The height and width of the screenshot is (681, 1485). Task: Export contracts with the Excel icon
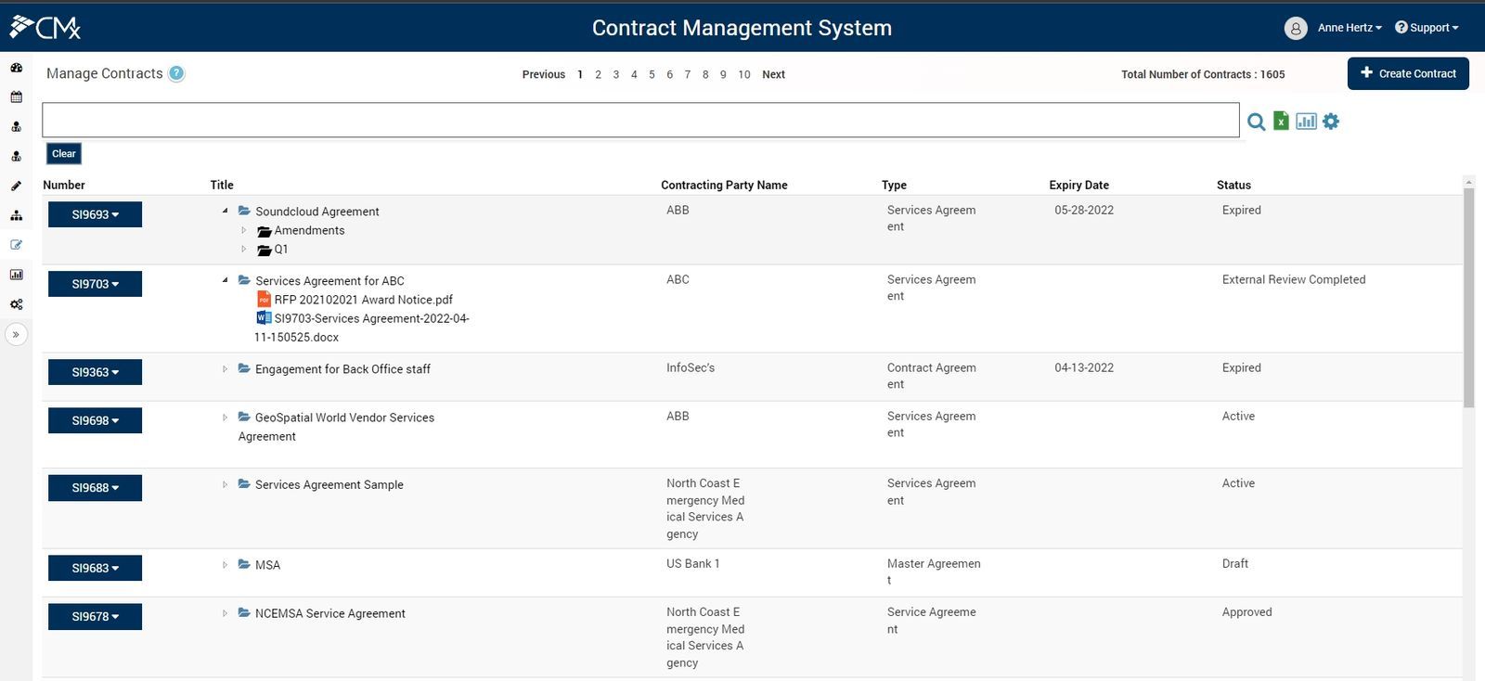click(x=1281, y=121)
